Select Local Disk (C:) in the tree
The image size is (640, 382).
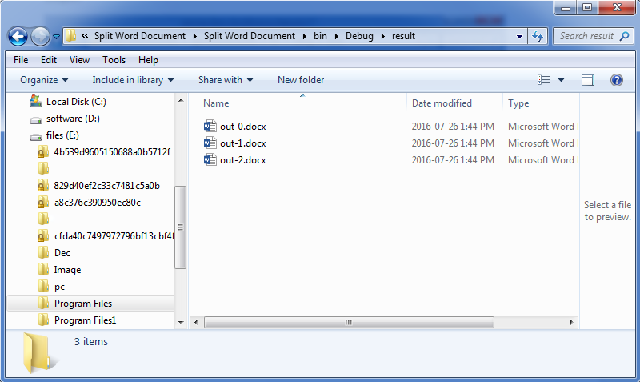coord(76,102)
